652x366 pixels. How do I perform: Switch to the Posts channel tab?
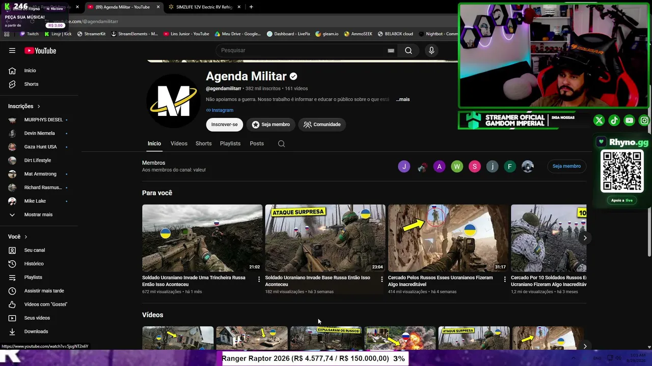click(x=257, y=144)
